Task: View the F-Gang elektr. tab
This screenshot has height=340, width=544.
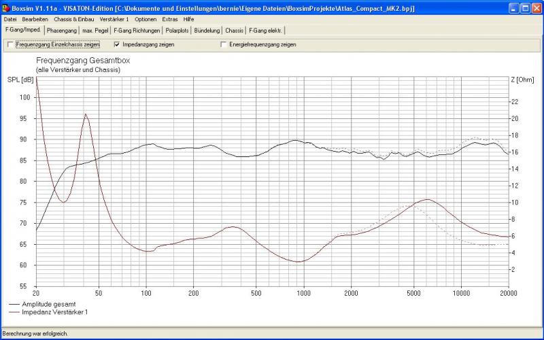Action: 266,31
